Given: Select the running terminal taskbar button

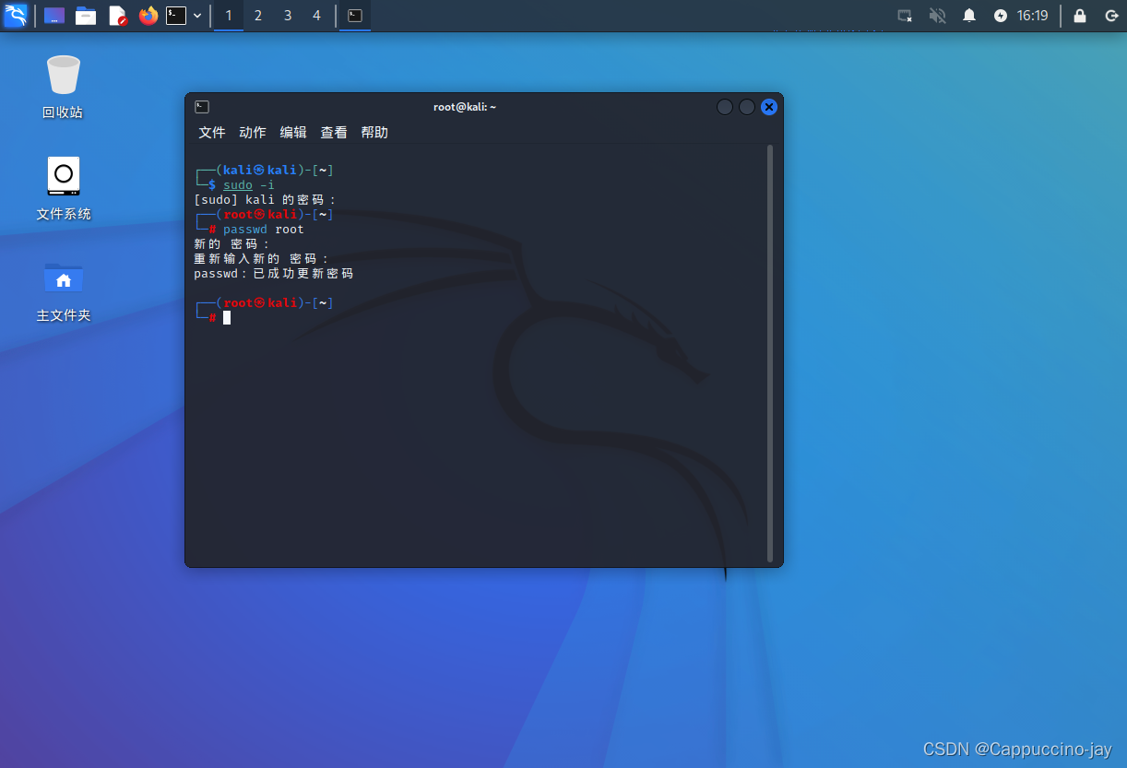Looking at the screenshot, I should 355,16.
